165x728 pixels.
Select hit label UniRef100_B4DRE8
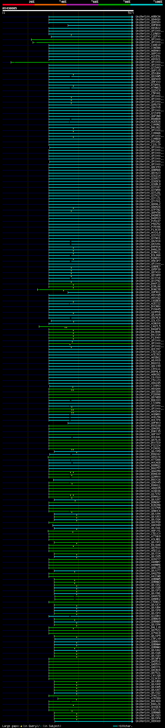pyautogui.click(x=148, y=216)
